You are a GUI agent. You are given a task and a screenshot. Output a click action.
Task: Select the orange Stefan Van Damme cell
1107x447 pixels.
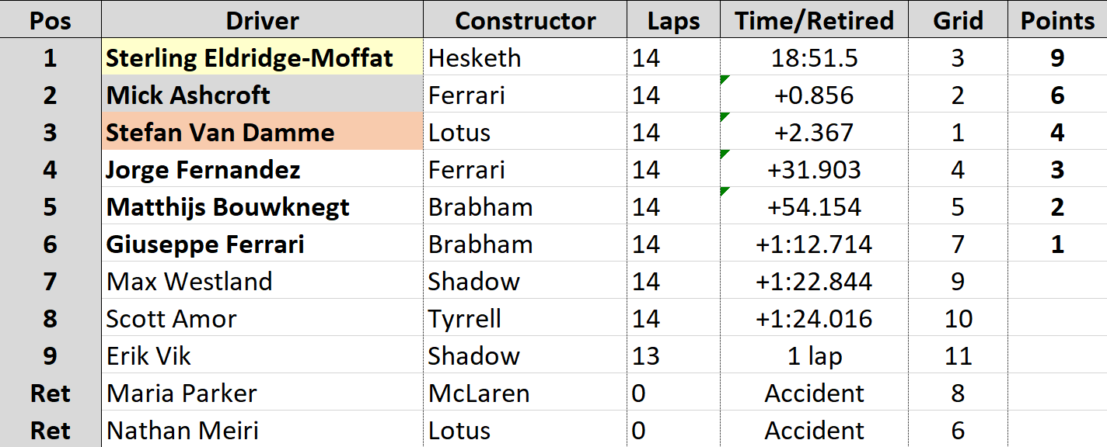[262, 133]
